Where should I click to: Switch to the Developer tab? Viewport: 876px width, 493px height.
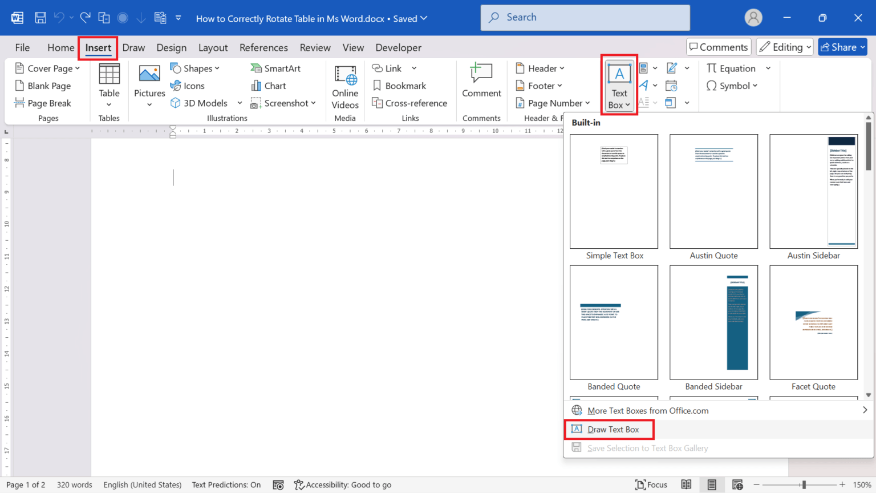[398, 47]
